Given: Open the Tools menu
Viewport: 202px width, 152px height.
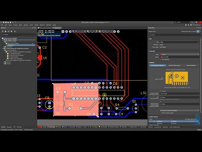Looking at the screenshot, I should 31,25.
